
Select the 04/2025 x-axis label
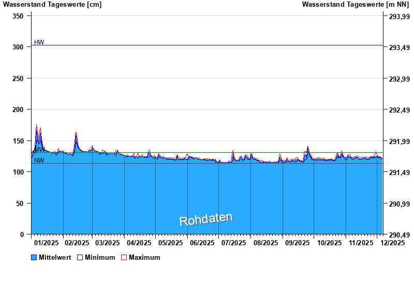139,243
